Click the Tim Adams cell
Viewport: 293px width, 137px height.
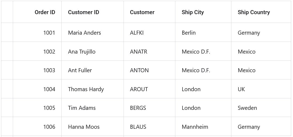click(82, 108)
